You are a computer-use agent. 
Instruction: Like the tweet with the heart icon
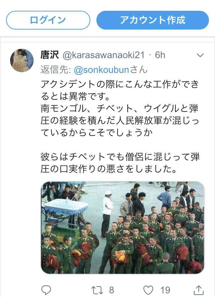tap(148, 290)
